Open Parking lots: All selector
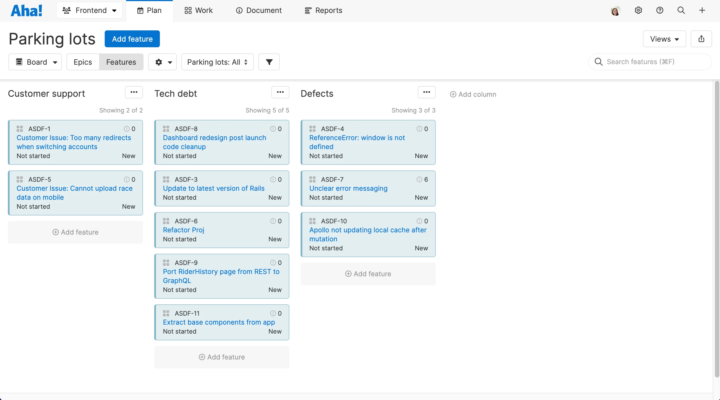 [x=217, y=62]
